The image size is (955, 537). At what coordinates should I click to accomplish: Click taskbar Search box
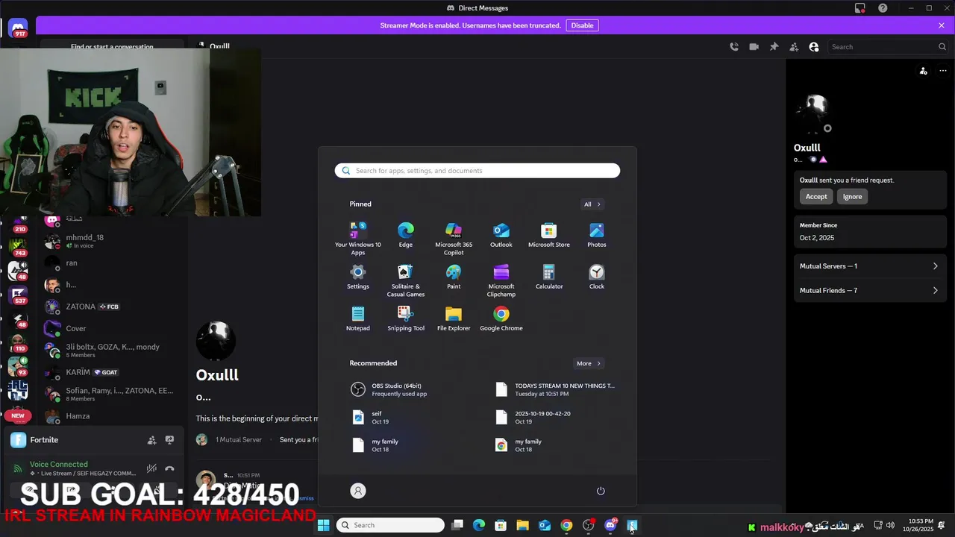390,525
